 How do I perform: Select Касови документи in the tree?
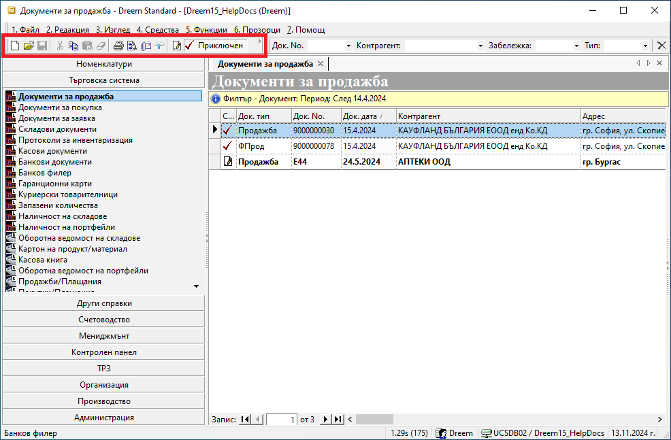(52, 151)
